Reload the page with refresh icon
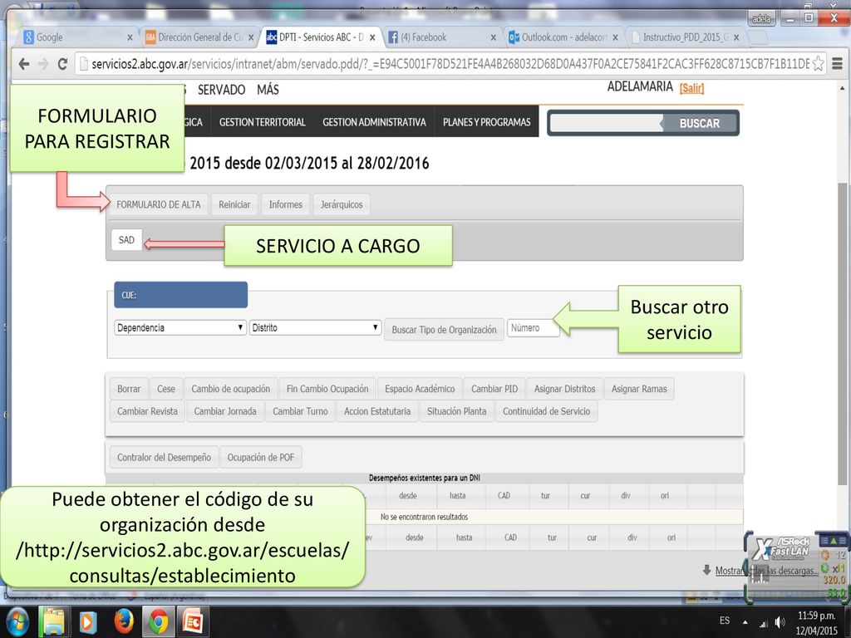Screen dimensions: 851x638 click(x=62, y=64)
